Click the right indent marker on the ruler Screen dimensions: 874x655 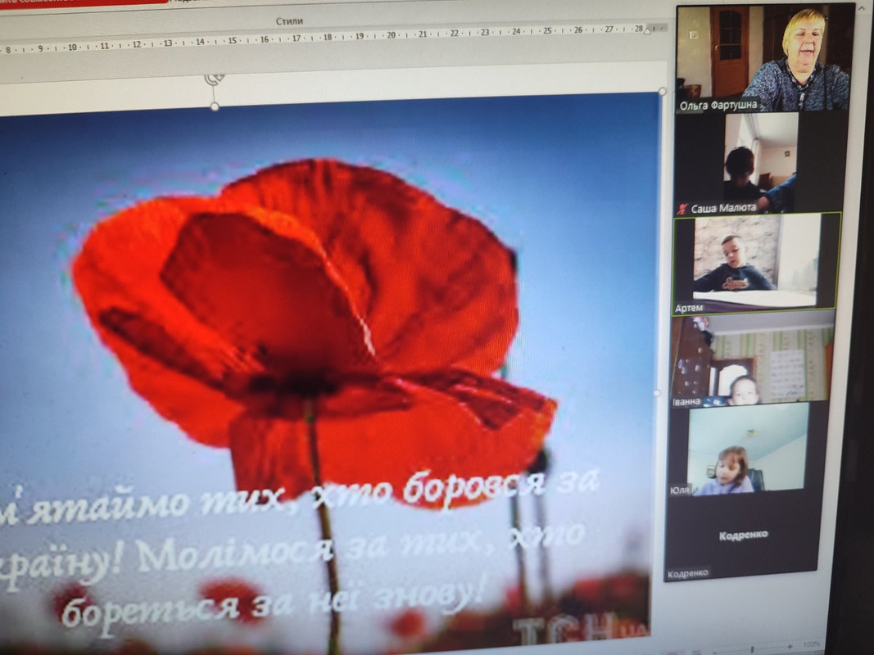click(x=647, y=30)
